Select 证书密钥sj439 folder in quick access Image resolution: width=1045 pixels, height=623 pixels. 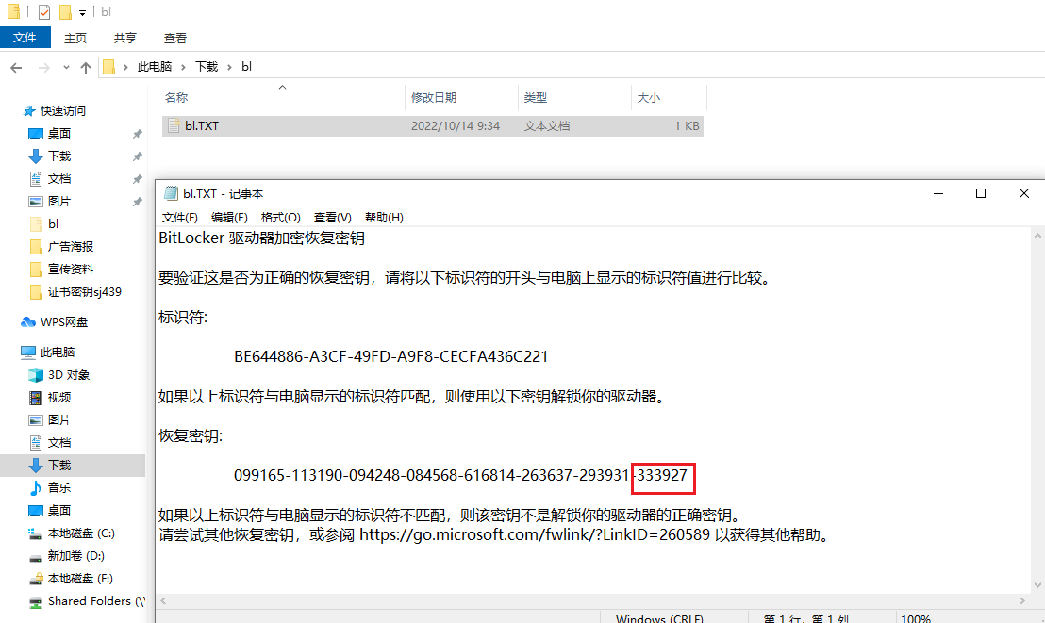coord(84,291)
